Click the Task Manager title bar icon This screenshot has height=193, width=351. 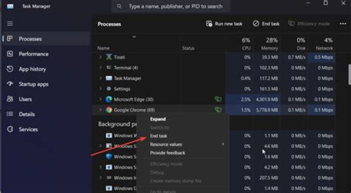pyautogui.click(x=10, y=6)
